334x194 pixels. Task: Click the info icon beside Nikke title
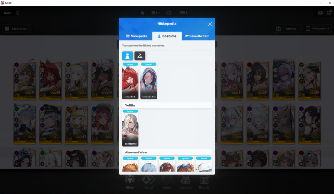[x=18, y=13]
